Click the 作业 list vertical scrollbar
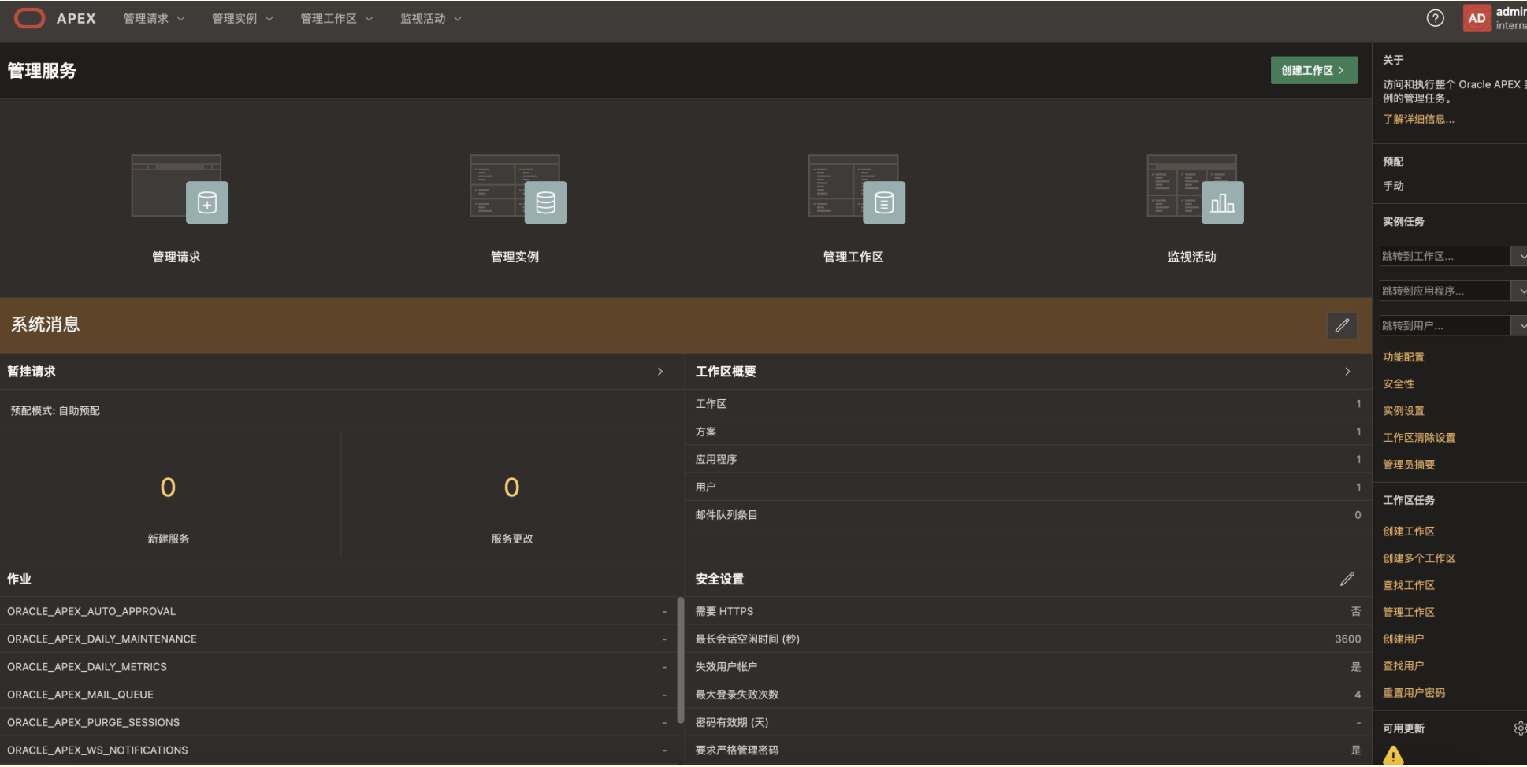 tap(681, 660)
